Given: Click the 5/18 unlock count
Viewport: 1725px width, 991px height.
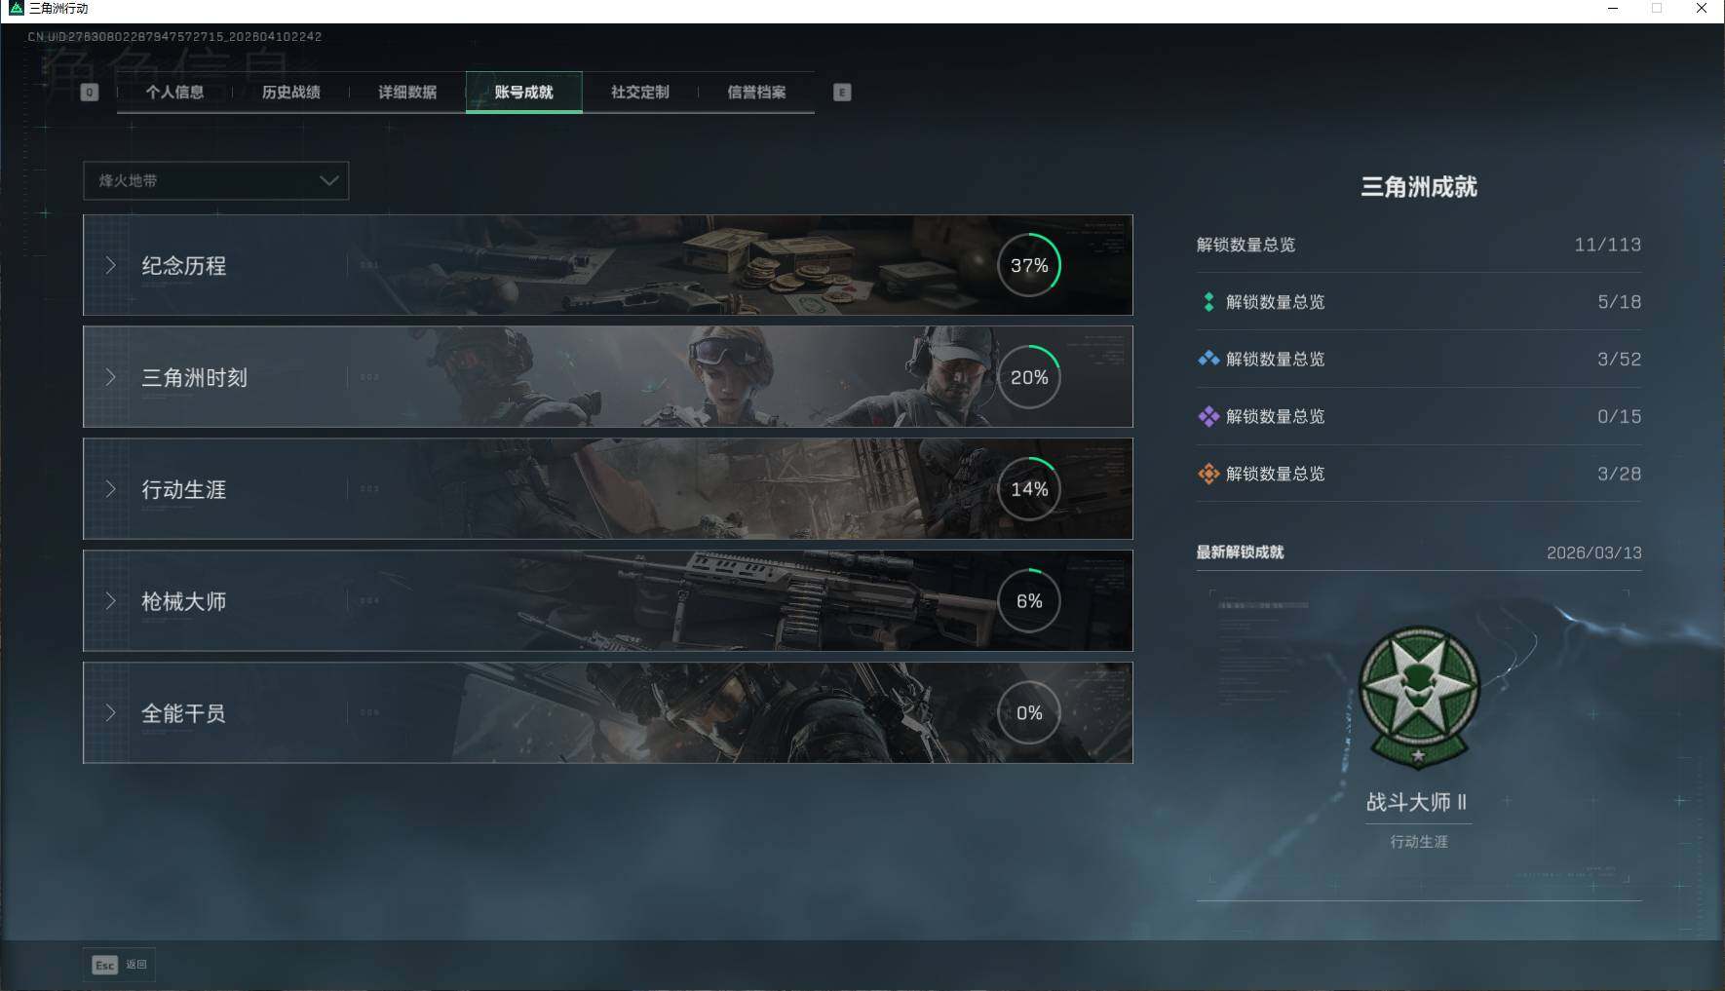Looking at the screenshot, I should tap(1620, 302).
